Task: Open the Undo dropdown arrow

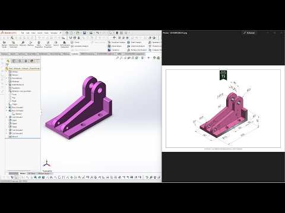Action: click(100, 33)
